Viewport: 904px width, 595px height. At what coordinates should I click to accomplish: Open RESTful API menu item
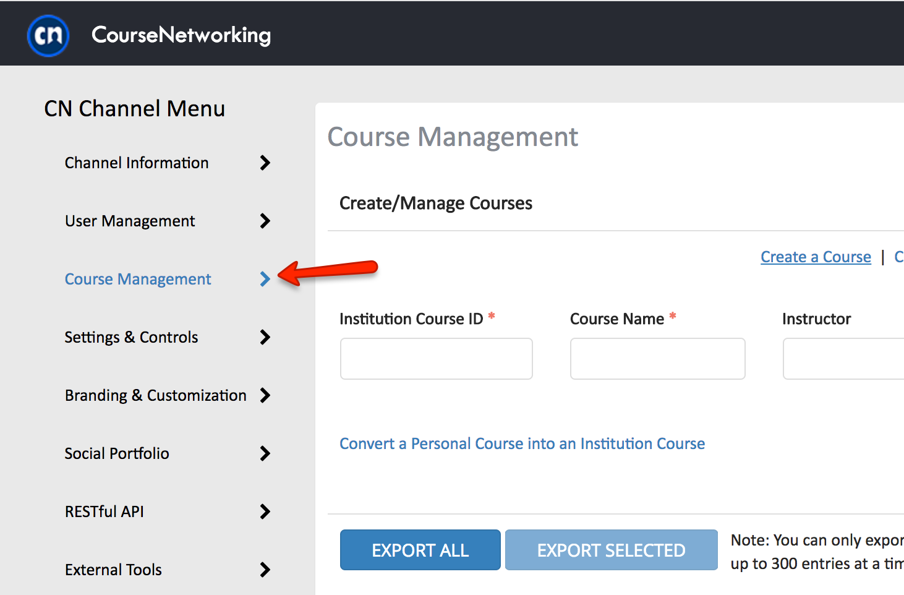104,512
